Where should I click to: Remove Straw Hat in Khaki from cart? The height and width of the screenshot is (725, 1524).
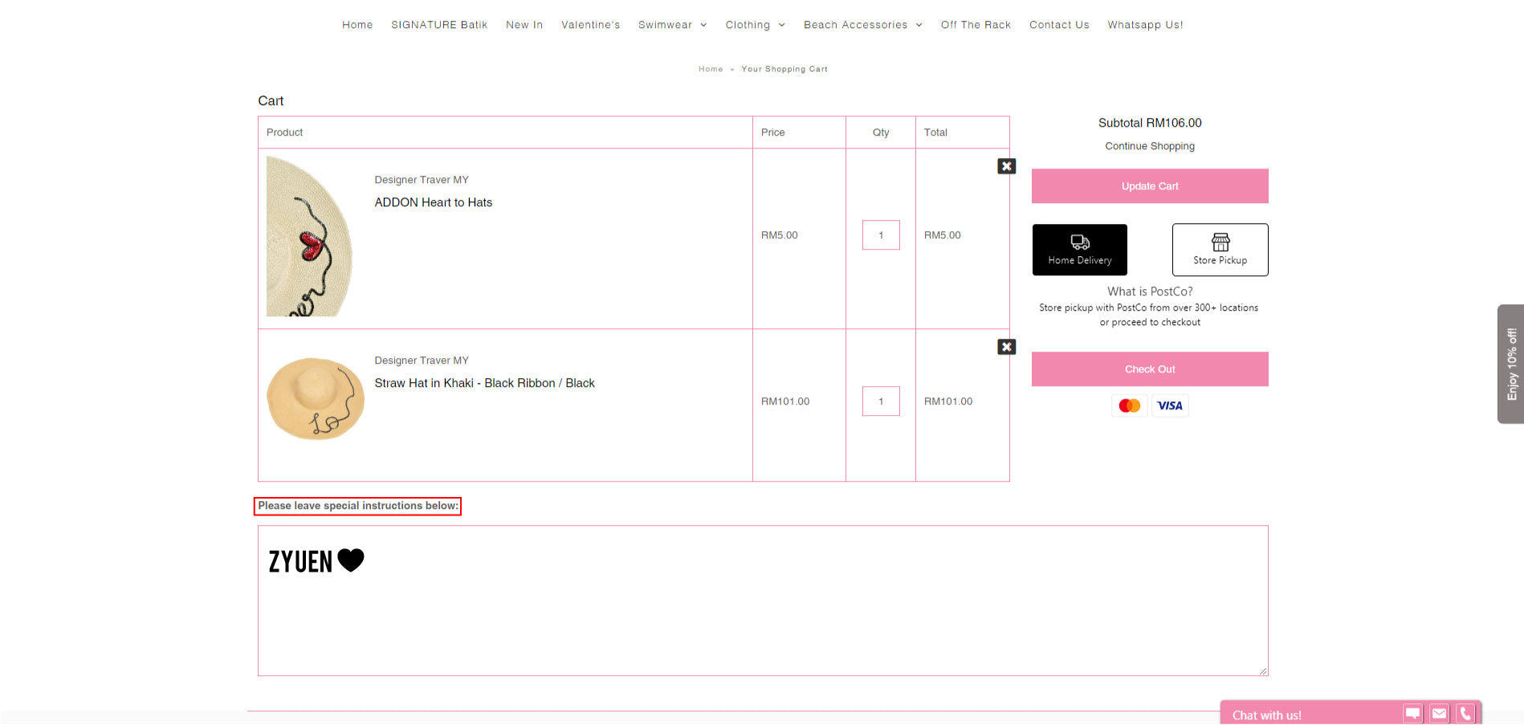1006,347
